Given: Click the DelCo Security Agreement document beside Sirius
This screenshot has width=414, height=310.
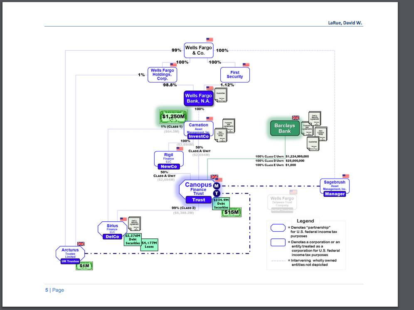Looking at the screenshot, I should pos(134,224).
